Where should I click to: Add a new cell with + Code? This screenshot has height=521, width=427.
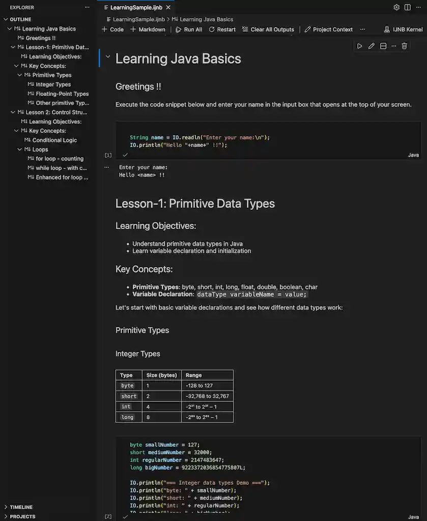point(111,29)
